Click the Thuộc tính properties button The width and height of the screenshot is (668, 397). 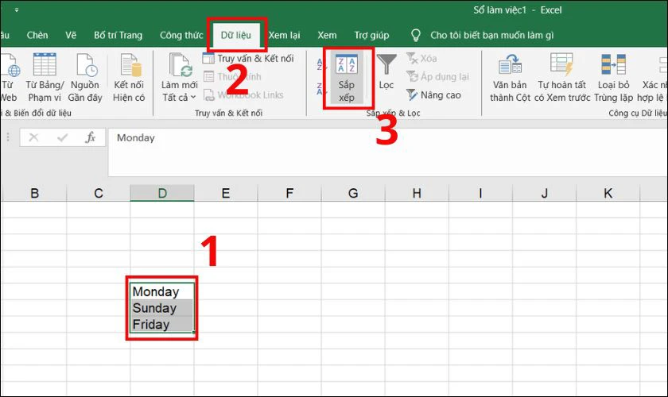click(232, 76)
